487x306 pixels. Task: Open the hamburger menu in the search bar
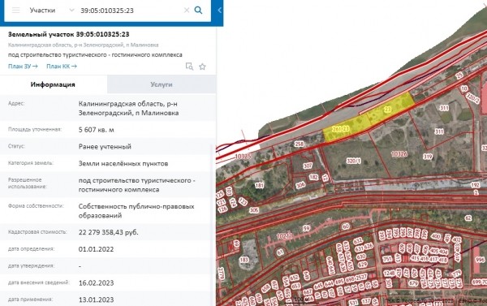click(x=16, y=11)
